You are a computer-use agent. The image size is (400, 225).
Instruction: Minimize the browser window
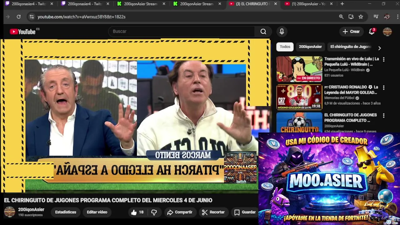370,4
